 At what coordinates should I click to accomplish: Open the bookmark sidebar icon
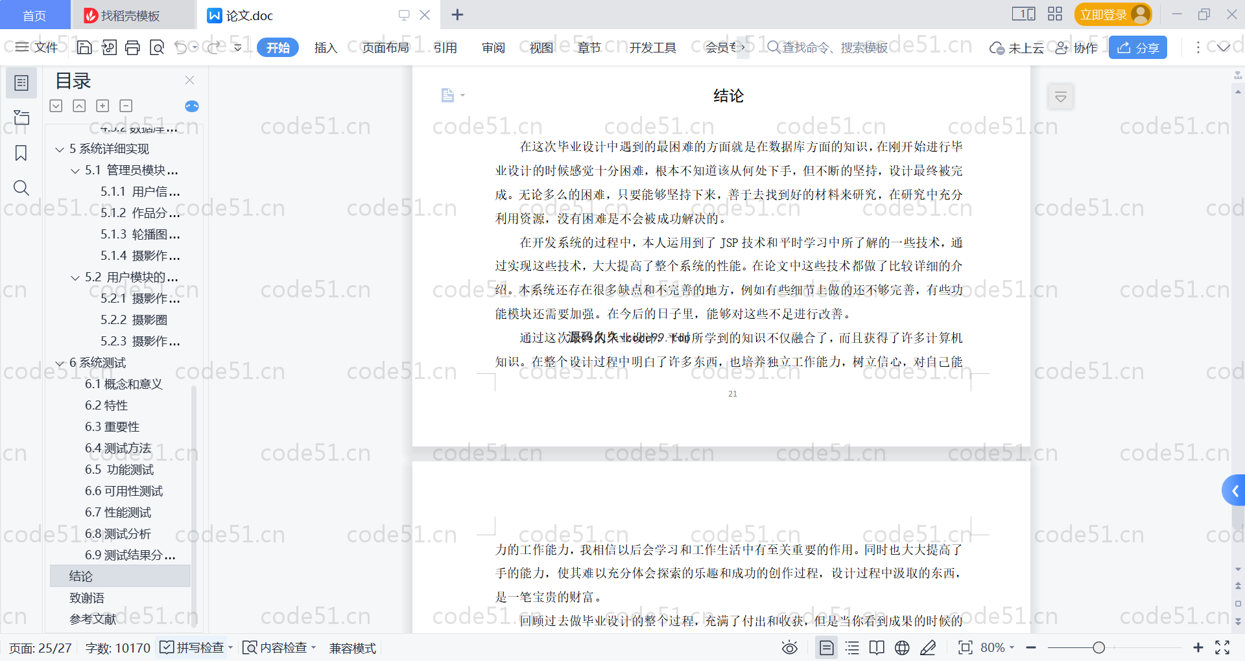pos(21,153)
